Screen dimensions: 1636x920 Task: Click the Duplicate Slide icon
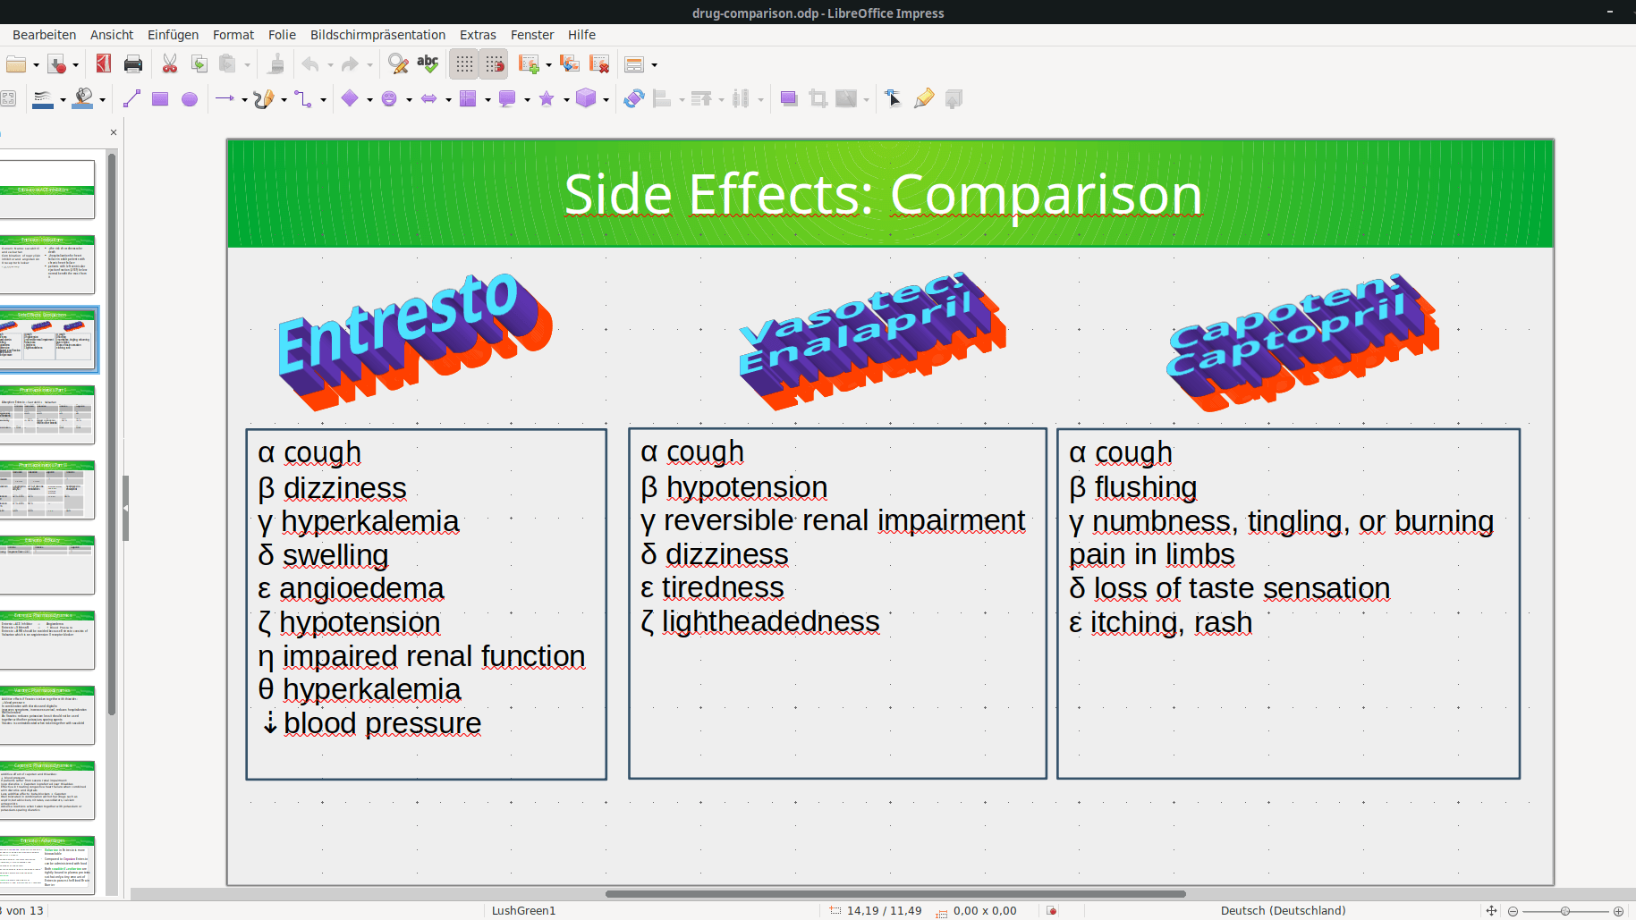(x=570, y=64)
